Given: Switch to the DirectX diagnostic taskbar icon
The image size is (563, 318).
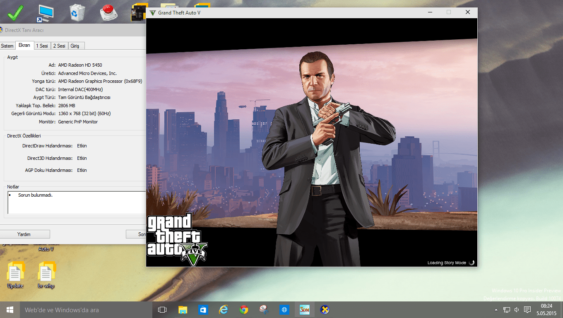Looking at the screenshot, I should coord(325,310).
